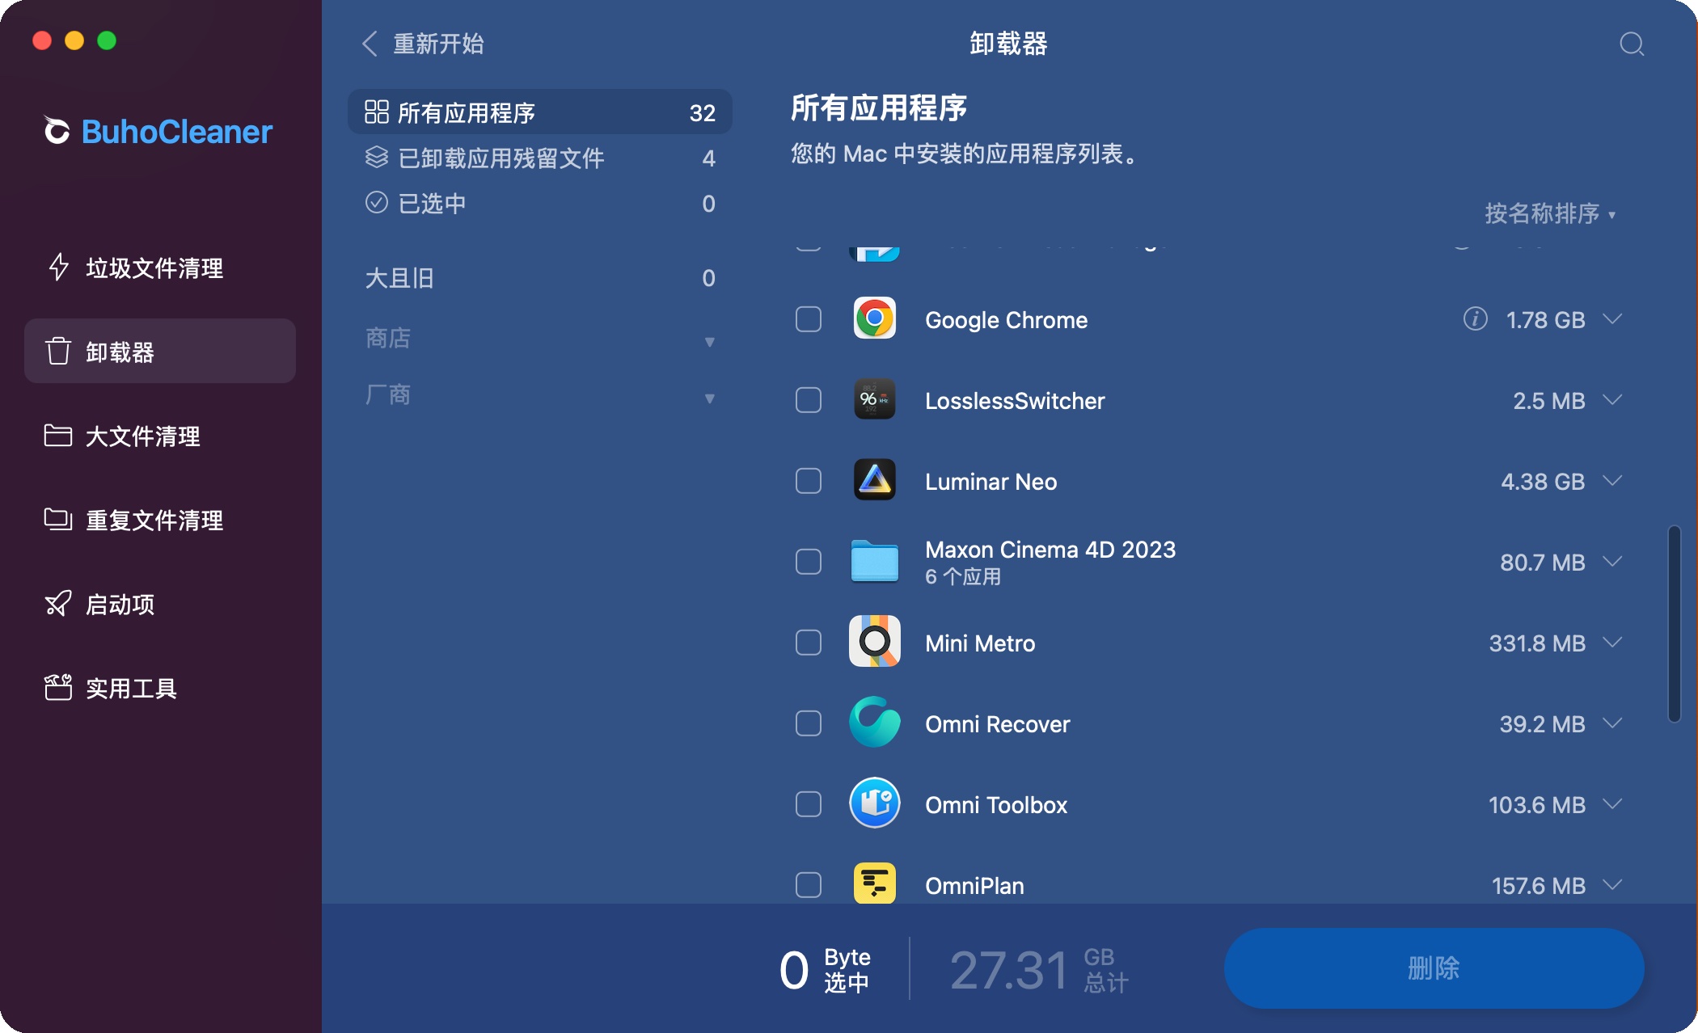Click the Google Chrome app name

[x=1006, y=320]
